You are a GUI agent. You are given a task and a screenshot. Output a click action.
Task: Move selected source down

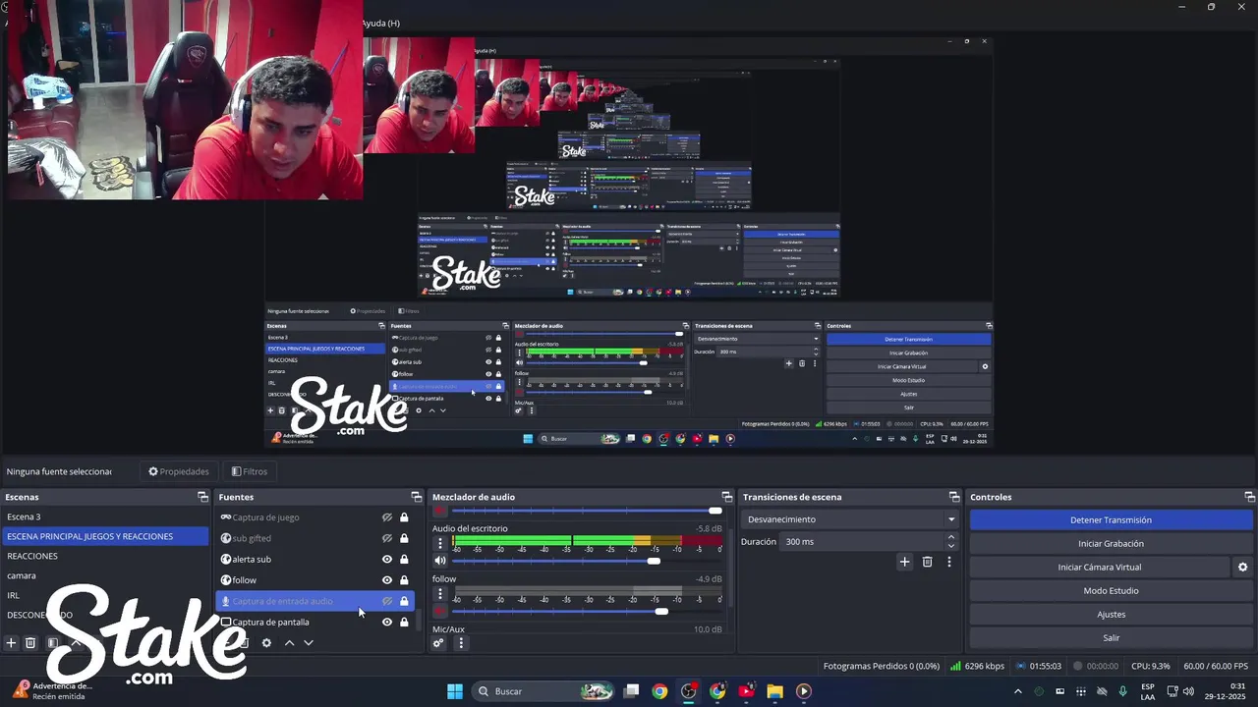point(309,643)
